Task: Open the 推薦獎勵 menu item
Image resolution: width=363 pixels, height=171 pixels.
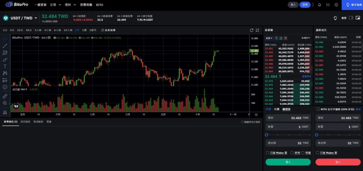Action: click(x=86, y=5)
